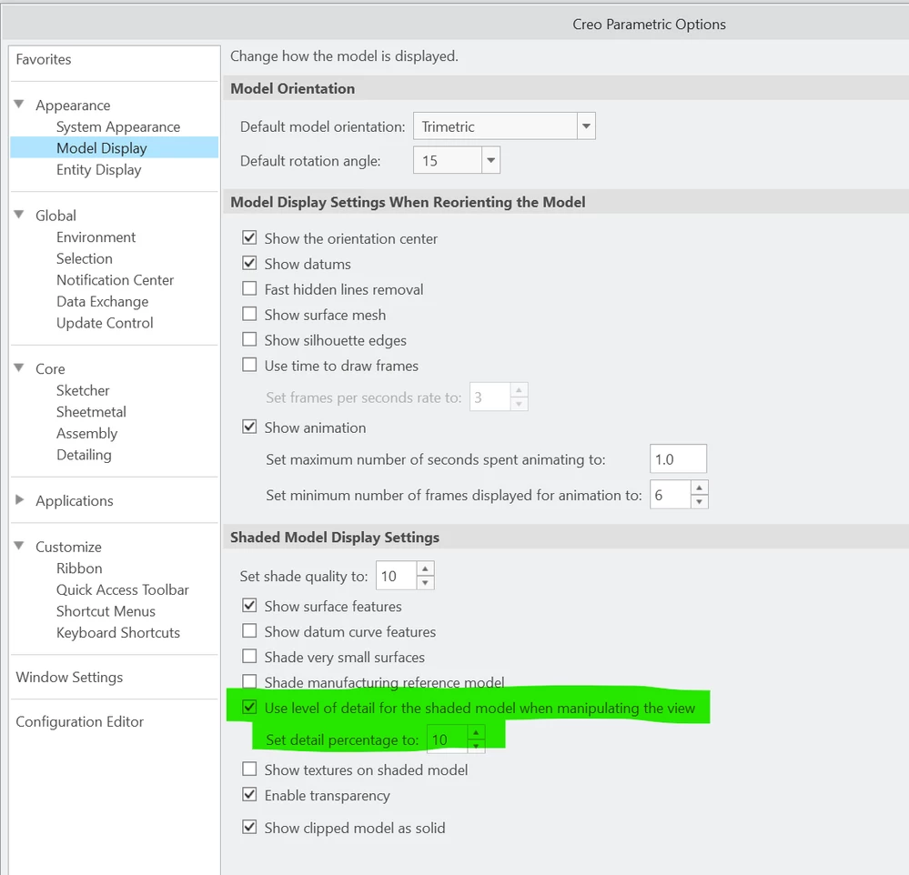Open Selection options page
909x875 pixels.
(85, 258)
